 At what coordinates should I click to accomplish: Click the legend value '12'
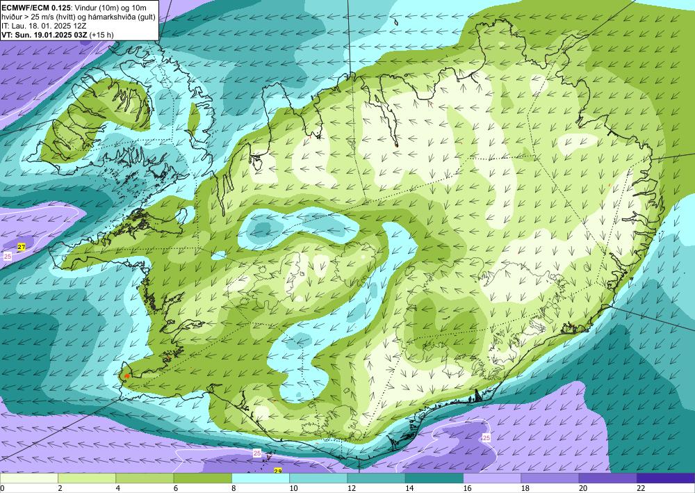click(352, 488)
